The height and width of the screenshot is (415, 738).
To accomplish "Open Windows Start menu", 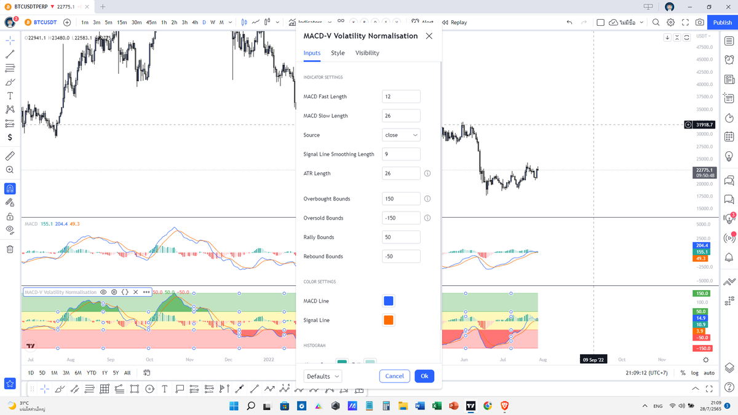I will tap(234, 406).
